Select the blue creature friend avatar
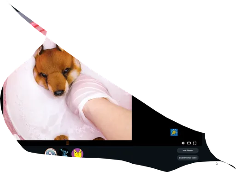 [64, 152]
